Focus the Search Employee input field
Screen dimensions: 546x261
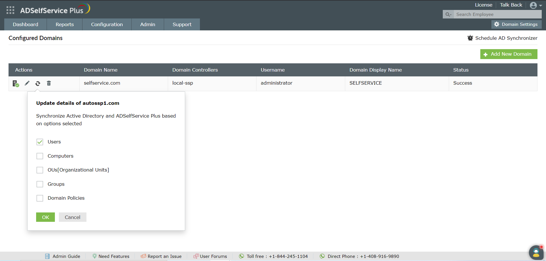[x=498, y=14]
